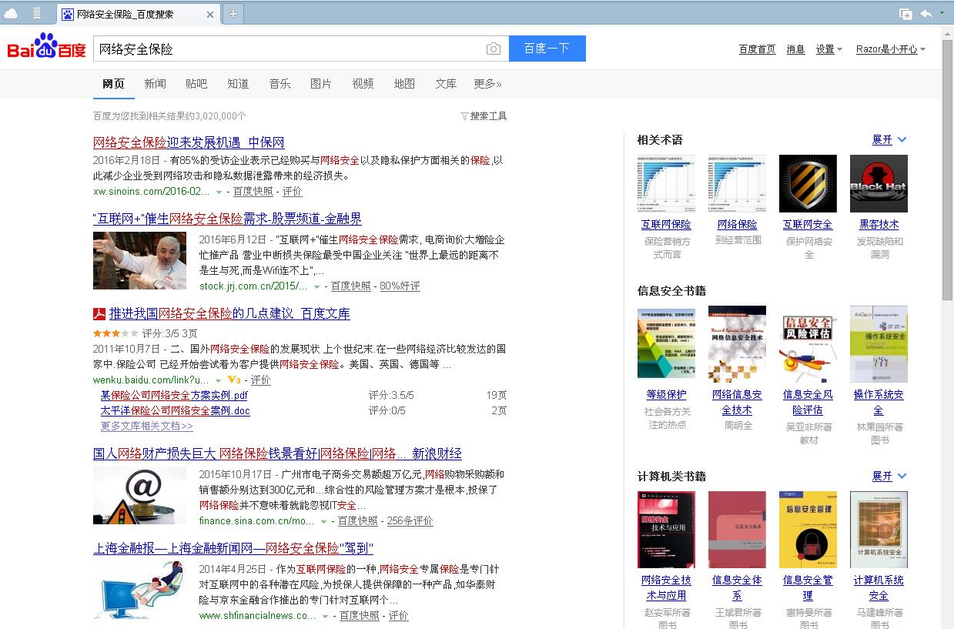Screen dimensions: 954x629
Task: Click man photo thumbnail in 金融界 result
Action: pyautogui.click(x=139, y=260)
